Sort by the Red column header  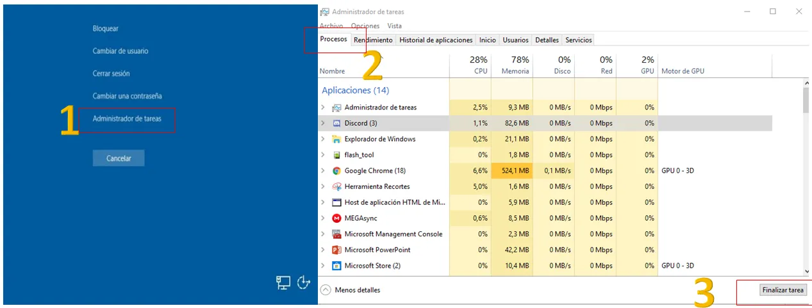595,65
